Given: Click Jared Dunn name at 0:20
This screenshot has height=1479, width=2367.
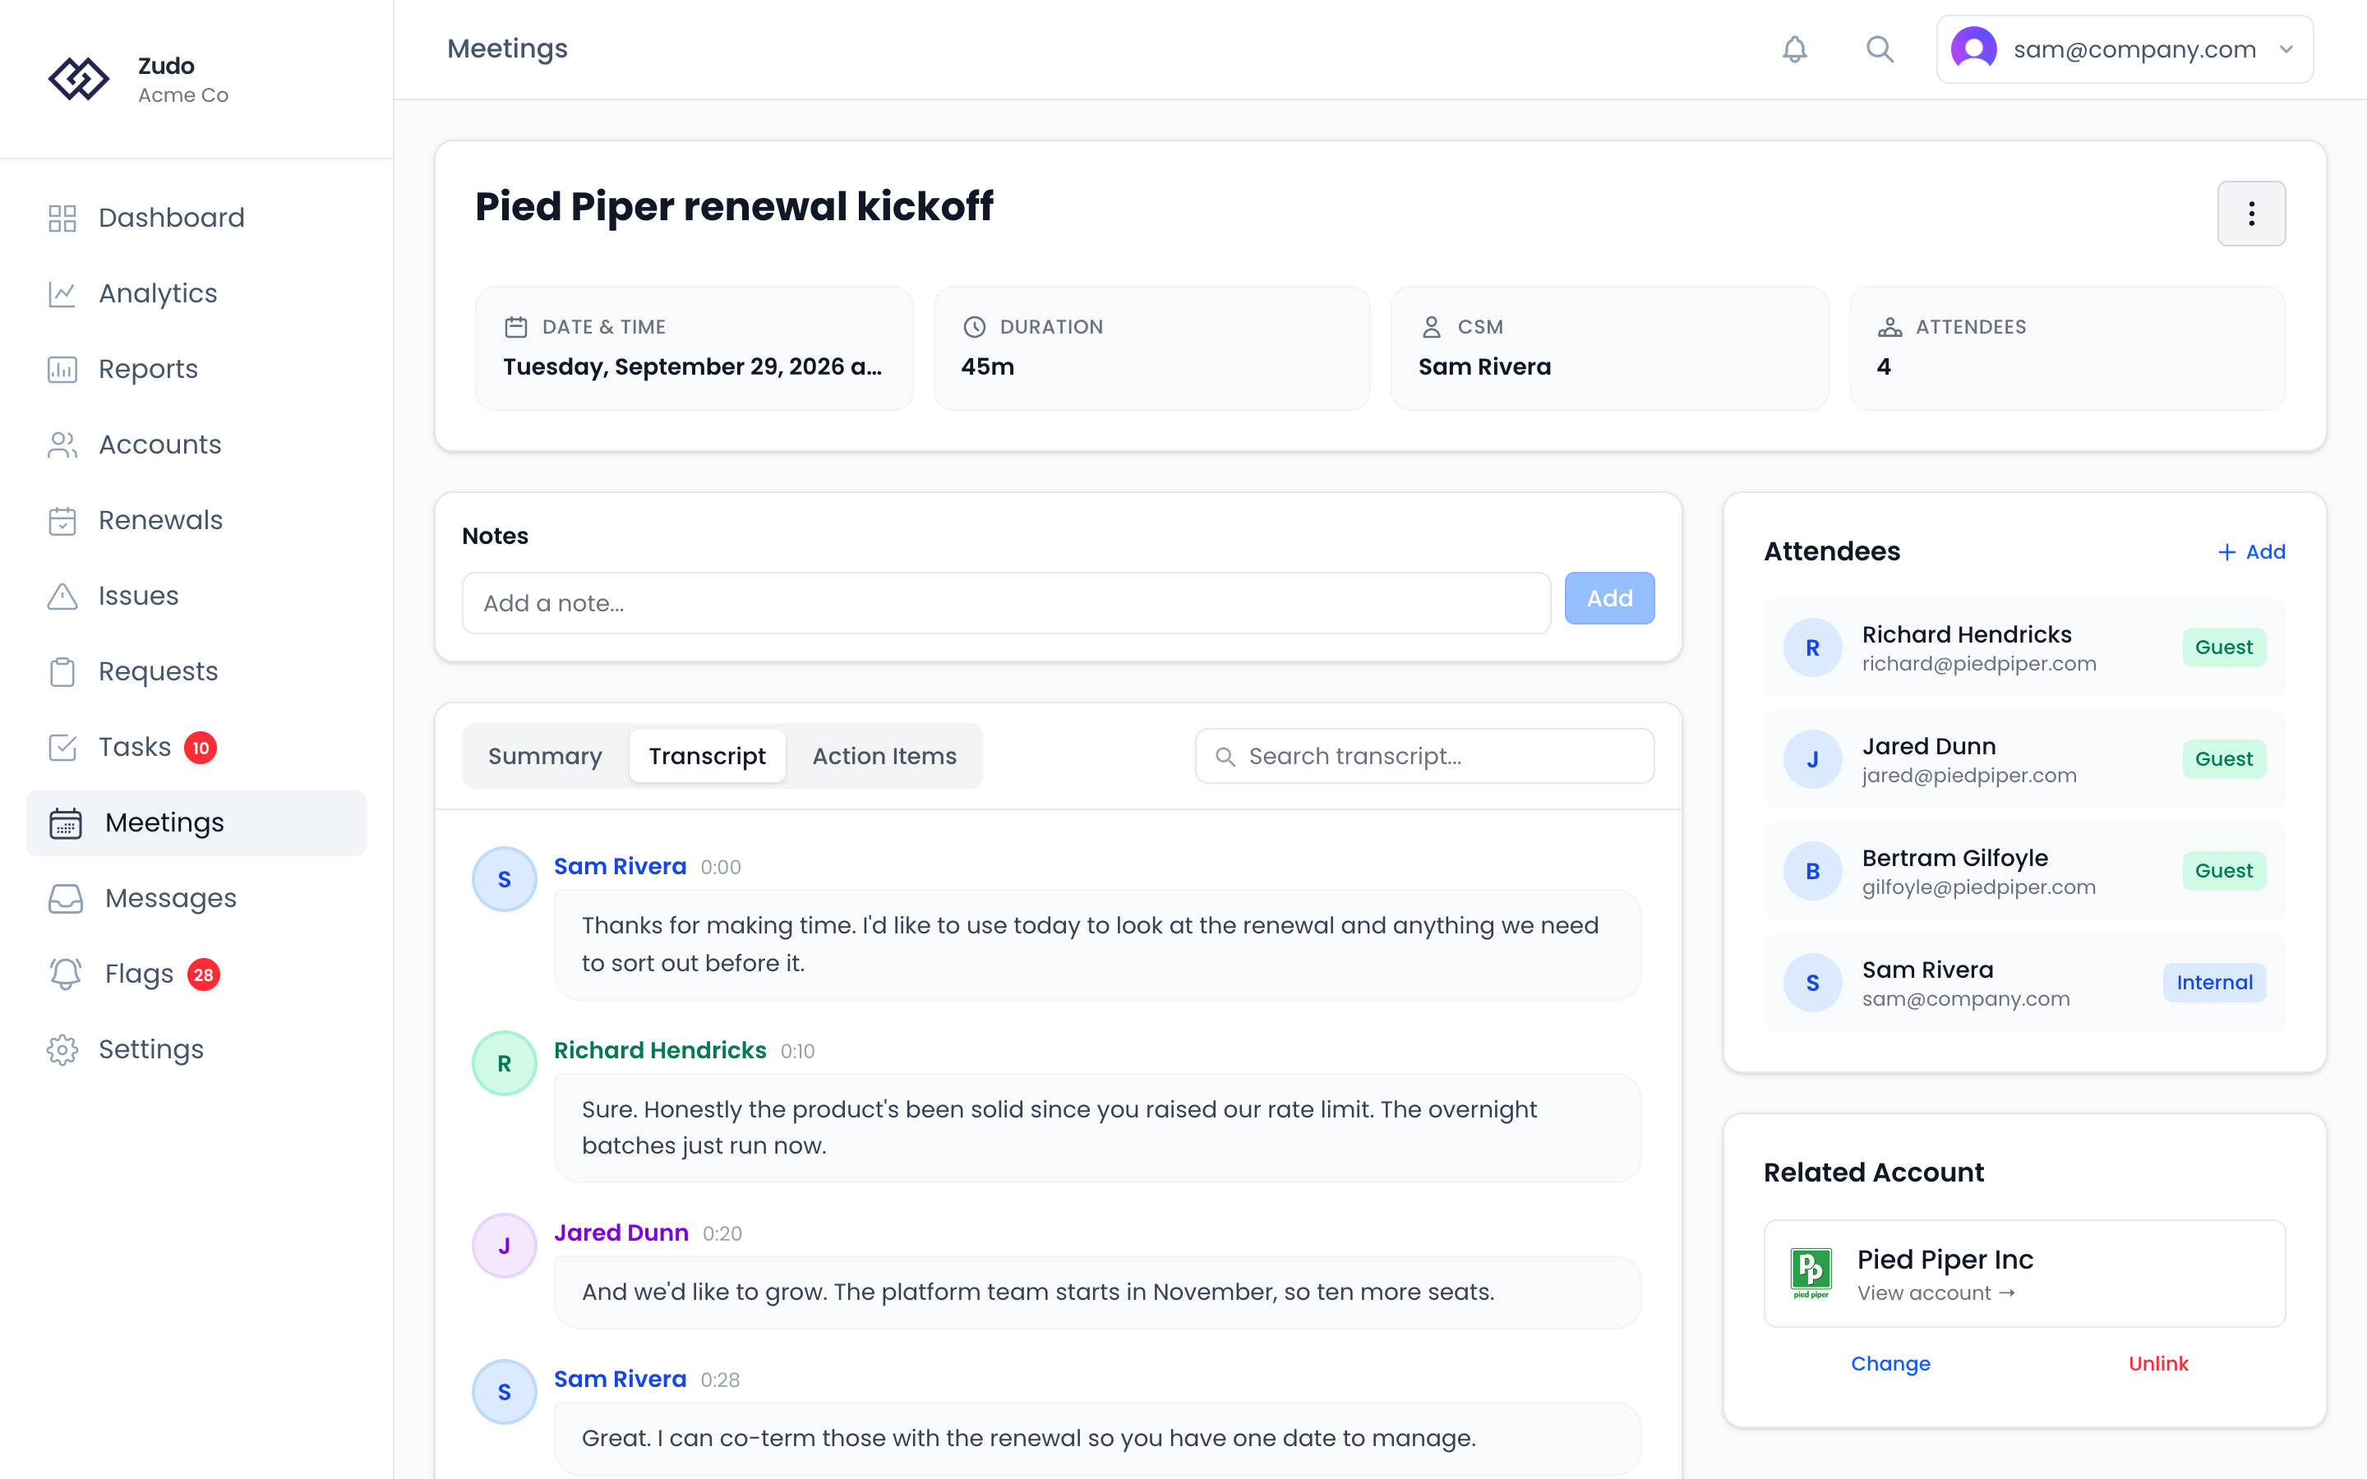Looking at the screenshot, I should (621, 1233).
